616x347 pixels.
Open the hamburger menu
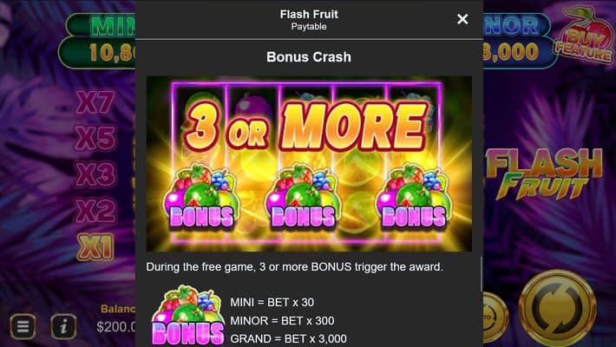click(x=23, y=326)
